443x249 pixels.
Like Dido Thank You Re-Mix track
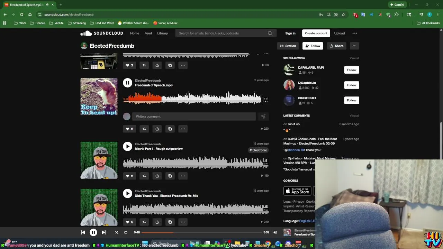click(x=129, y=222)
